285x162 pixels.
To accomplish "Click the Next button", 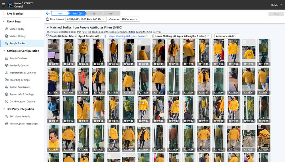I will pos(276,14).
